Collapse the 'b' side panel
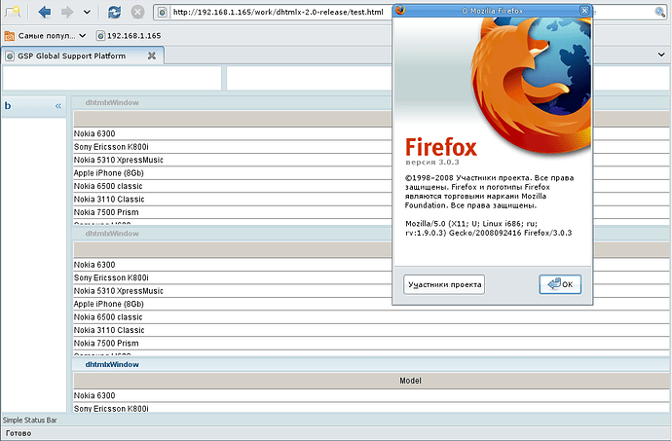The height and width of the screenshot is (441, 672). (x=58, y=106)
